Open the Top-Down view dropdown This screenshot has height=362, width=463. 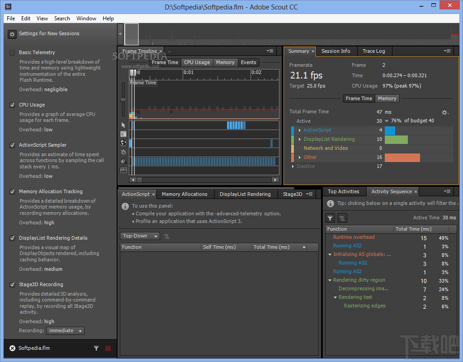tap(140, 236)
